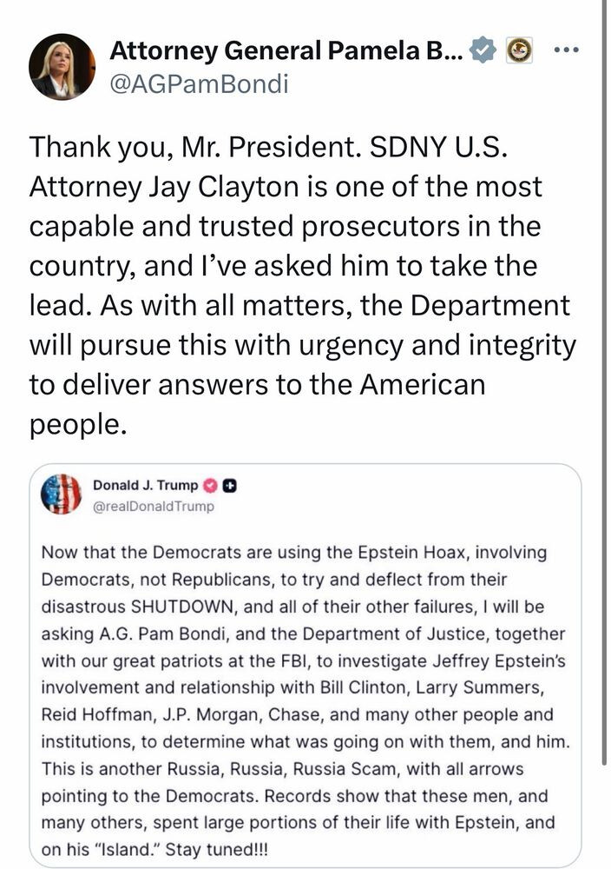Click the blue verified checkmark badge
The height and width of the screenshot is (869, 611).
tap(482, 51)
